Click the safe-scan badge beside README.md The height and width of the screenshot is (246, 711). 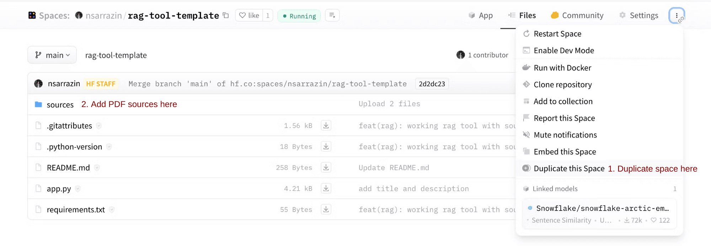click(x=97, y=167)
